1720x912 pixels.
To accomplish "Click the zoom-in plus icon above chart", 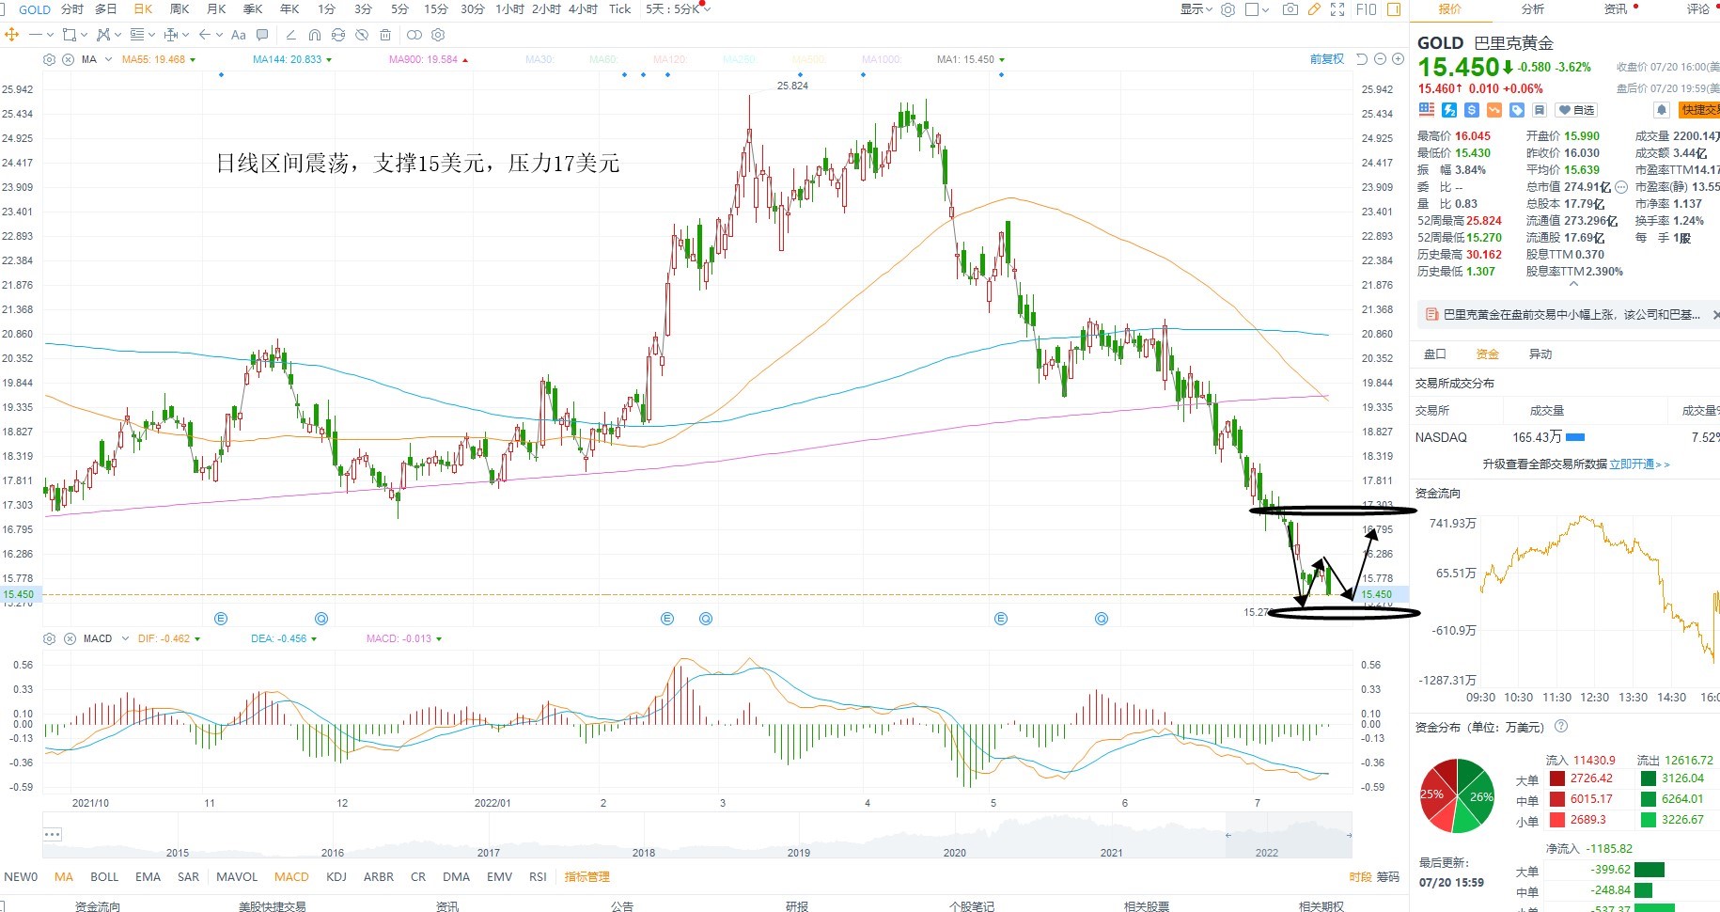I will (x=1398, y=59).
